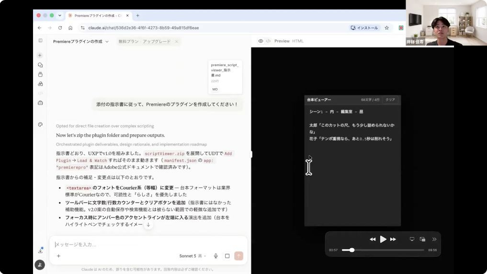Switch artifact to code view
This screenshot has width=487, height=274.
pyautogui.click(x=268, y=41)
